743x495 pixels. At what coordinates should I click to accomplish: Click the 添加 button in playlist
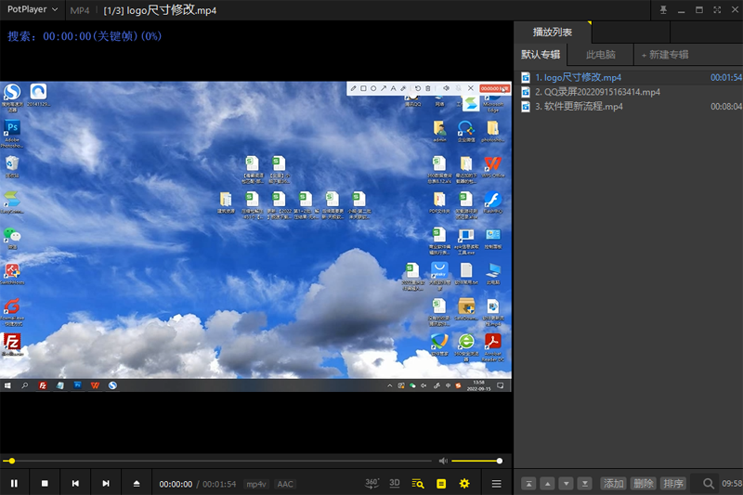coord(613,483)
